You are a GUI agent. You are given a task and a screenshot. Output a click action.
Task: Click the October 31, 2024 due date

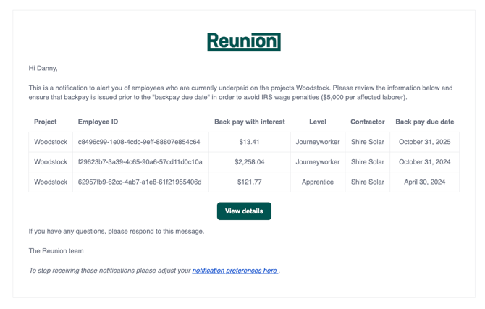[x=424, y=162]
